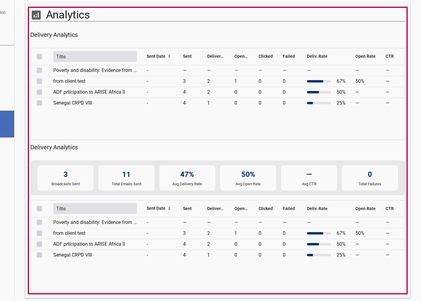Click 50% open rate value in upper table
Viewport: 421px width, 301px height.
[x=360, y=81]
